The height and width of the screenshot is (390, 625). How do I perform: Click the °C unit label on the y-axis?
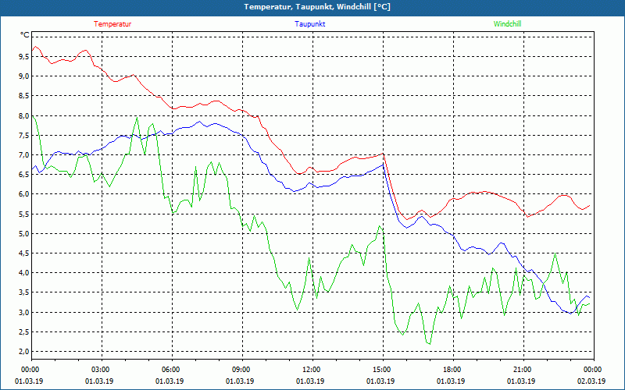[x=25, y=35]
